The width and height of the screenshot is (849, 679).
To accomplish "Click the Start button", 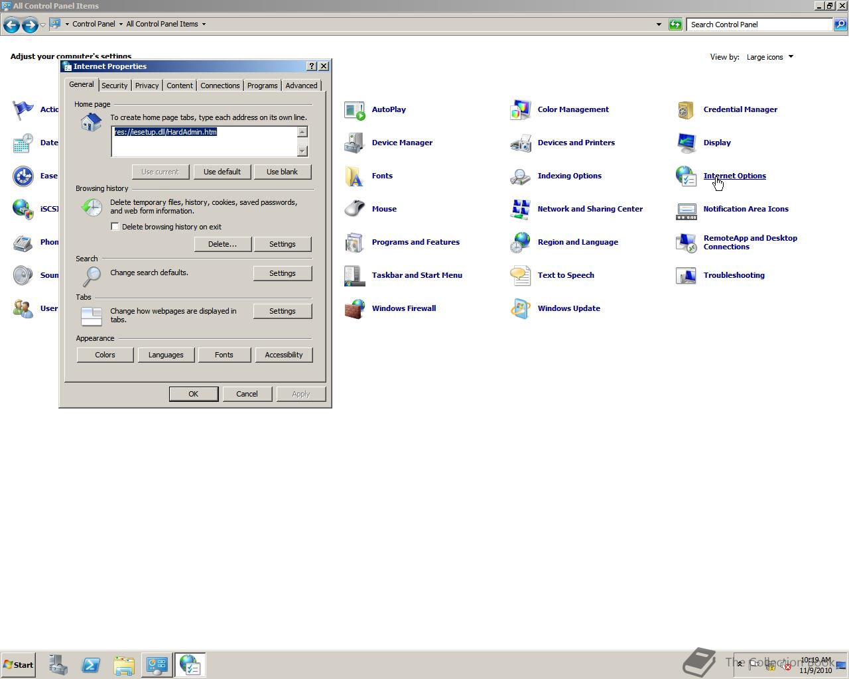I will coord(18,665).
